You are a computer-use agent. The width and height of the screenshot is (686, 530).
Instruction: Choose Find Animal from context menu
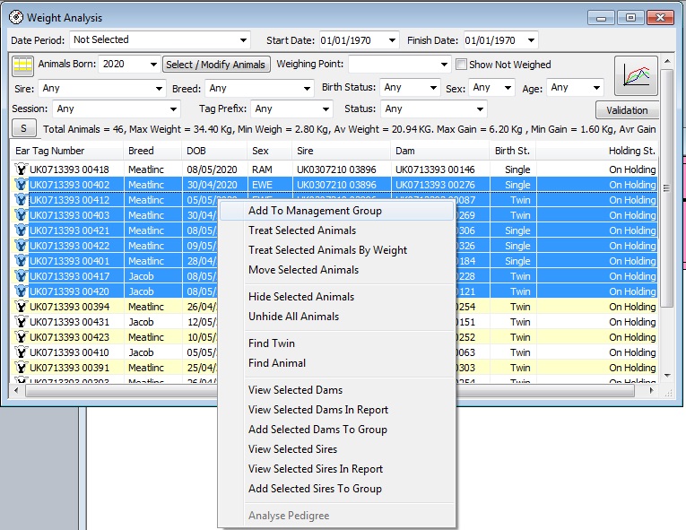click(337, 363)
